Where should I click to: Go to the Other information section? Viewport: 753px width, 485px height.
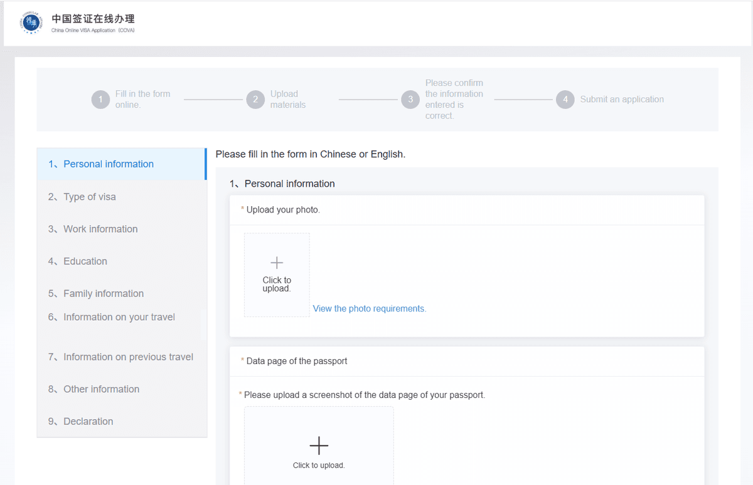(x=122, y=389)
